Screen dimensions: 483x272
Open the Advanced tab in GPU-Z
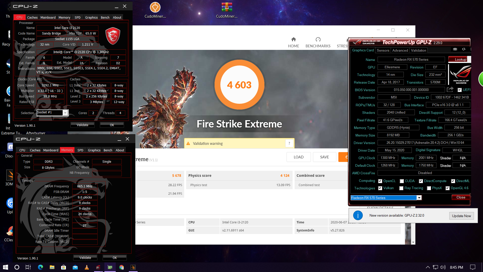(400, 50)
